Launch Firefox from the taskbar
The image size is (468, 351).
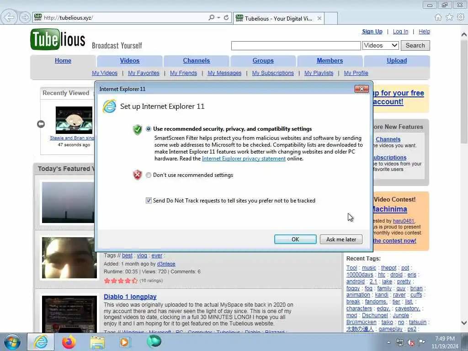click(x=69, y=342)
